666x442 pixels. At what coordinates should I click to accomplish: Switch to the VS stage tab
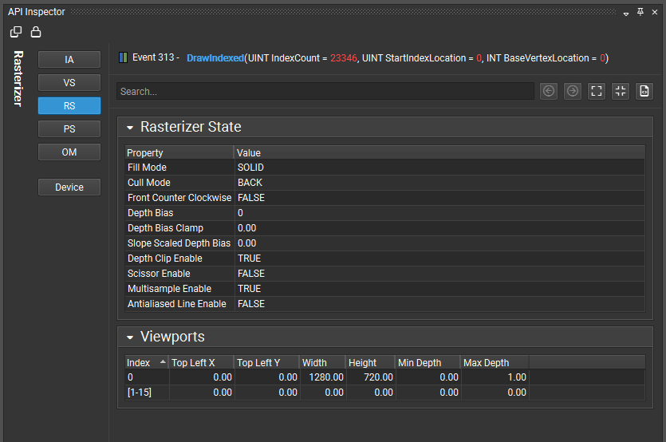[69, 83]
